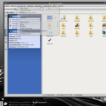The height and width of the screenshot is (106, 106).
Task: Open the dwhelper folder
Action: click(77, 18)
